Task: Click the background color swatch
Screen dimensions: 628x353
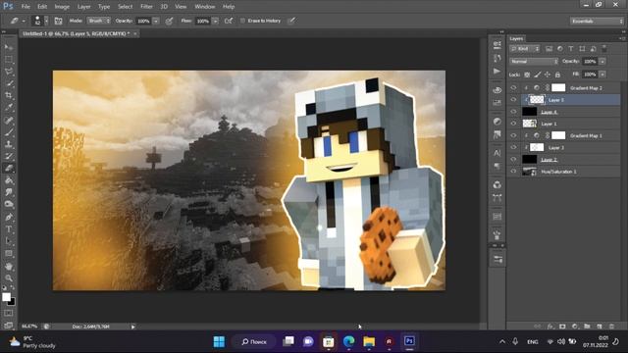Action: [13, 302]
